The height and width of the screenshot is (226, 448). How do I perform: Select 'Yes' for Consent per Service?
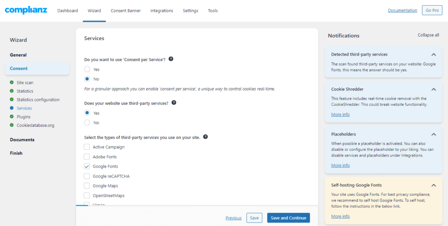pos(87,69)
